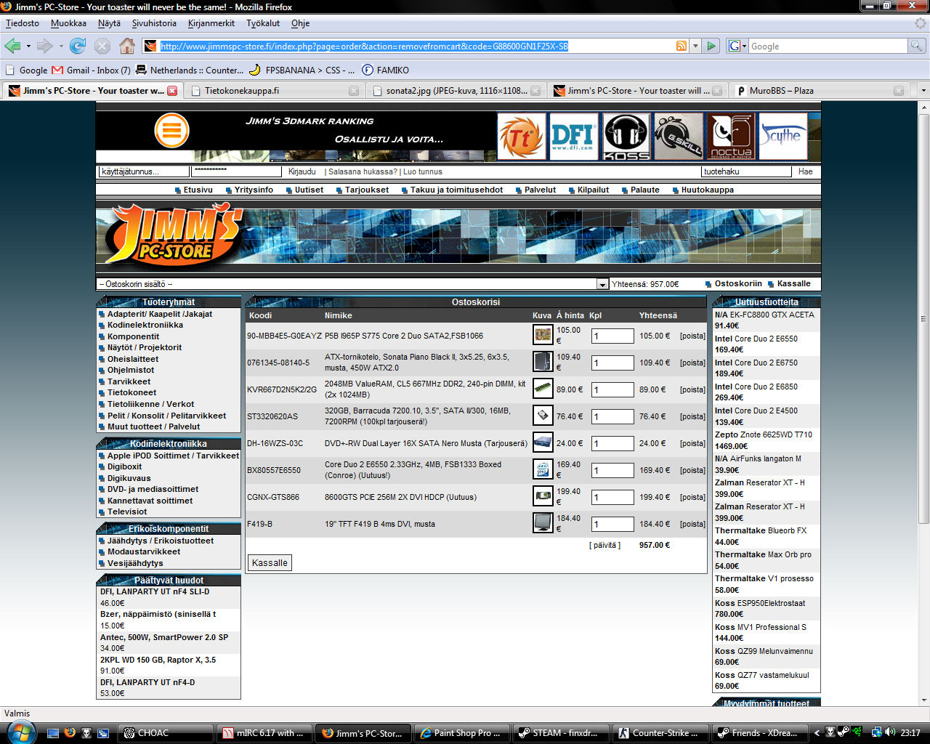The width and height of the screenshot is (930, 744).
Task: Click quantity field for the DVD+-RW drive
Action: click(612, 443)
